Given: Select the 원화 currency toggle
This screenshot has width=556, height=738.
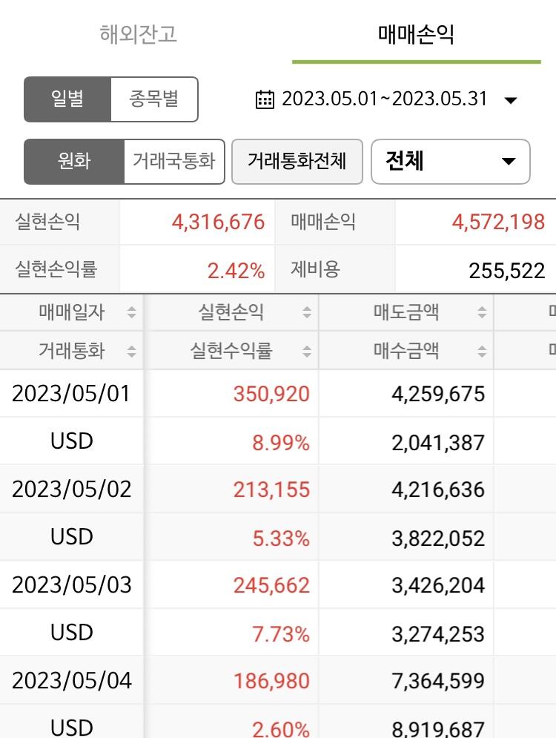Looking at the screenshot, I should click(x=74, y=162).
